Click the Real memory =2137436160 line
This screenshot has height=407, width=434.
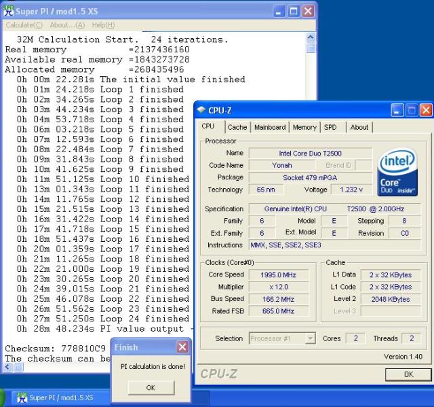[x=97, y=50]
